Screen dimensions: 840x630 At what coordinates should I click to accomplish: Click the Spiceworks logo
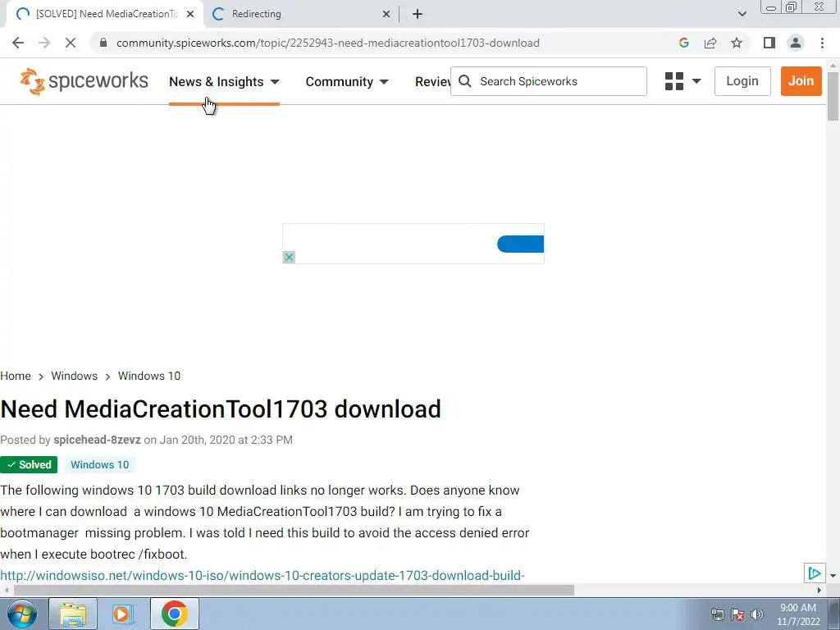(84, 81)
